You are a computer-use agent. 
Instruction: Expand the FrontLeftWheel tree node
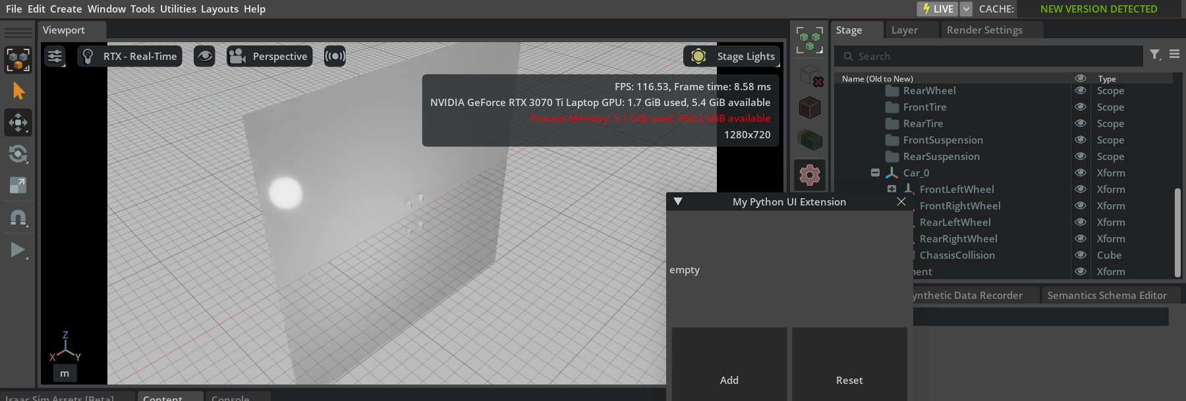[x=891, y=190]
